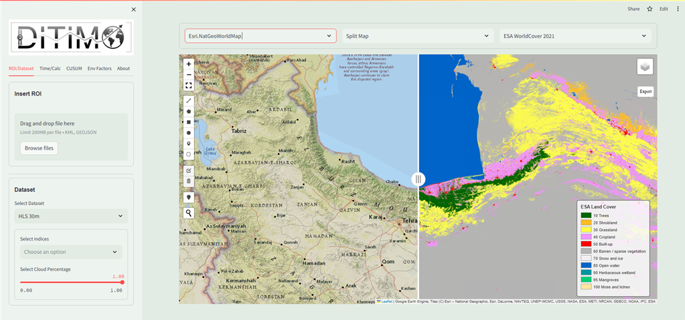Image resolution: width=685 pixels, height=320 pixels.
Task: Click the Export button on map
Action: tap(645, 92)
